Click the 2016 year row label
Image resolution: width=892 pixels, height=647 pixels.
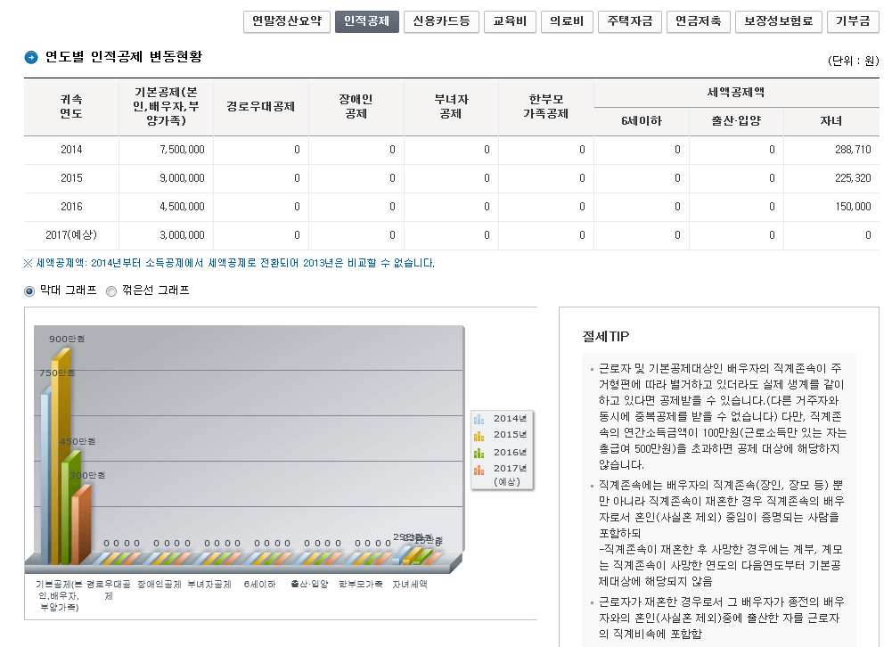71,207
